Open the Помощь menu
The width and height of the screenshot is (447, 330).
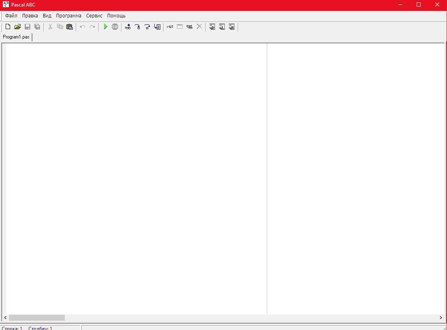(116, 16)
